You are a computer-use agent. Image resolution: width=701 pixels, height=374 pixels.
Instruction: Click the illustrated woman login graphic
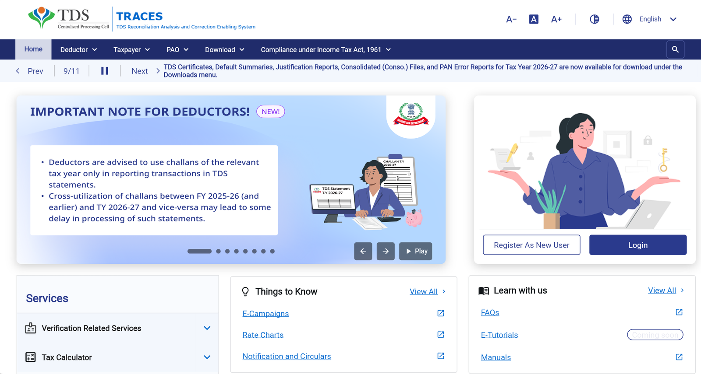point(584,171)
